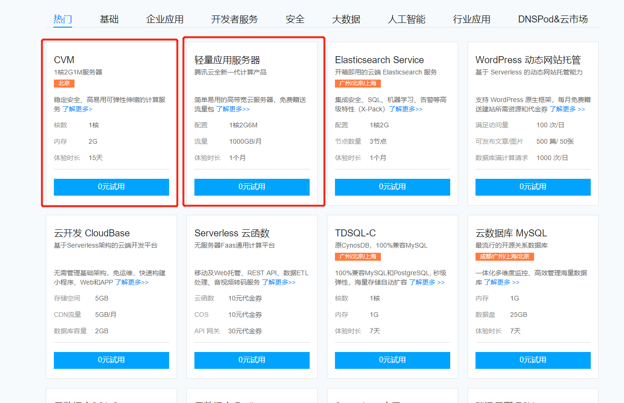Click 0元试用 for Elasticsearch Service

point(393,187)
